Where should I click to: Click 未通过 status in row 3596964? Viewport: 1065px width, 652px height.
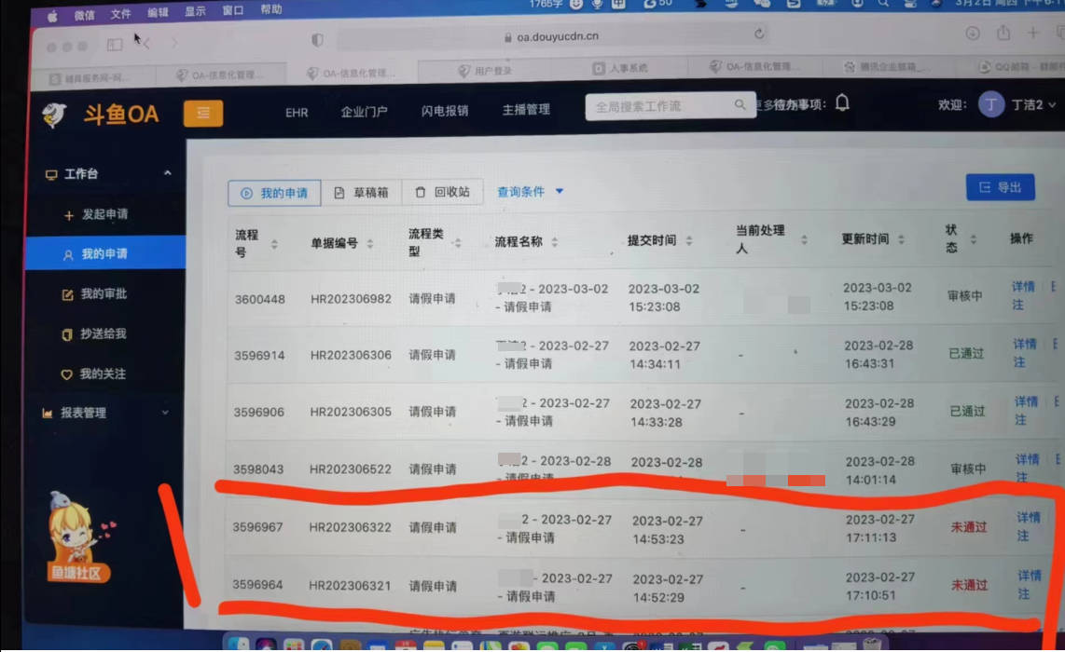(x=969, y=586)
